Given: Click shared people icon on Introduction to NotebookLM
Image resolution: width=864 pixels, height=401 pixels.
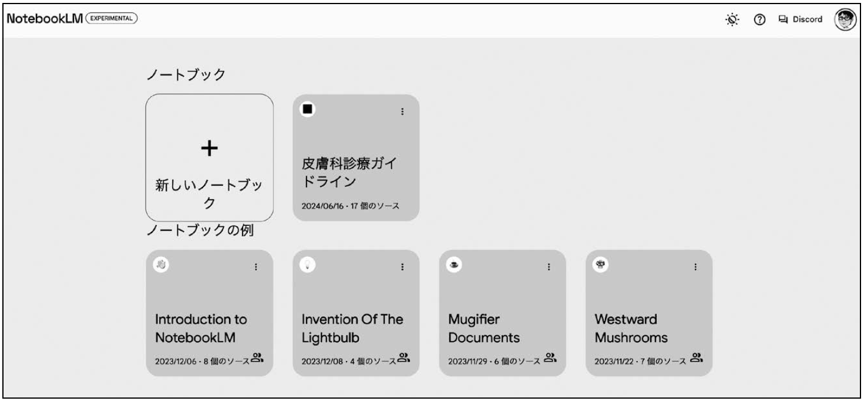Looking at the screenshot, I should (x=257, y=357).
